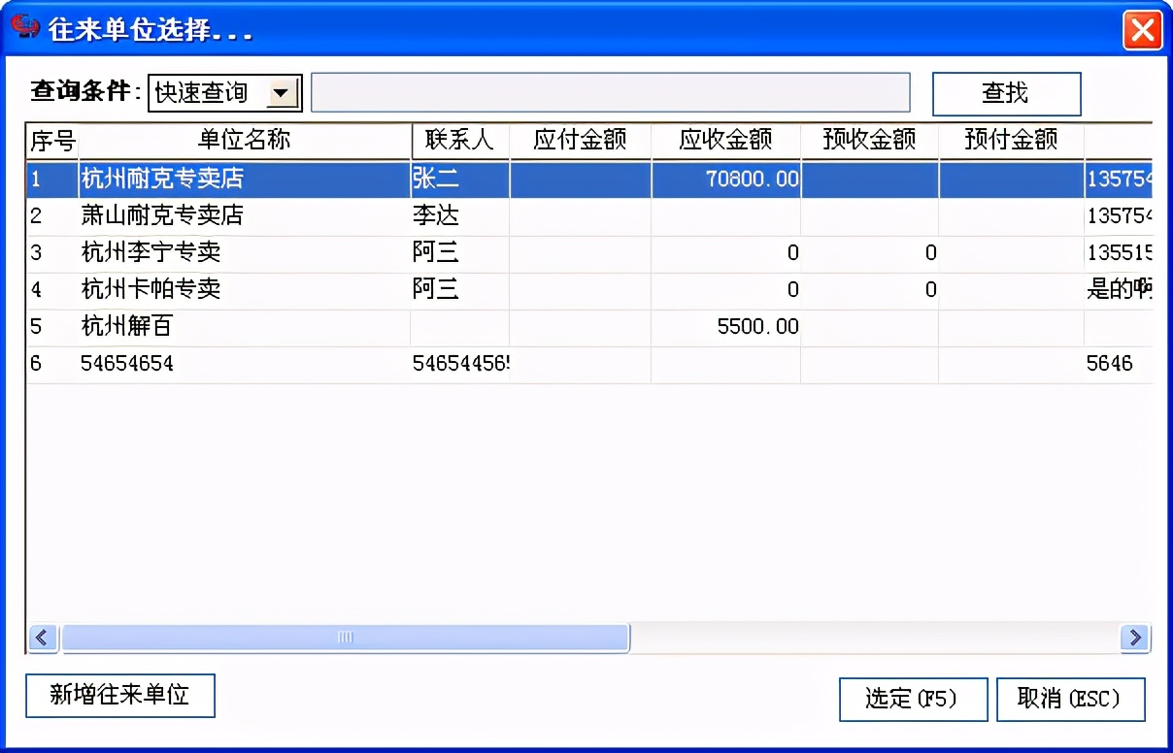Click the 新增往来单位 button
The image size is (1173, 753).
tap(119, 695)
